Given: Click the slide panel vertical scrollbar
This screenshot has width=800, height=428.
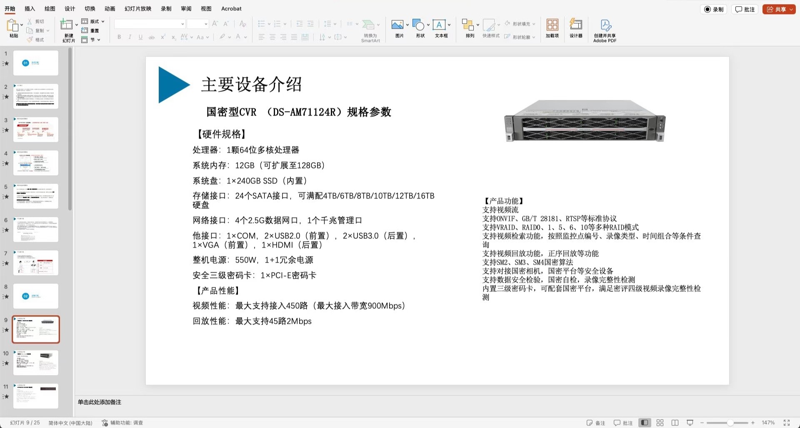Looking at the screenshot, I should coord(70,129).
